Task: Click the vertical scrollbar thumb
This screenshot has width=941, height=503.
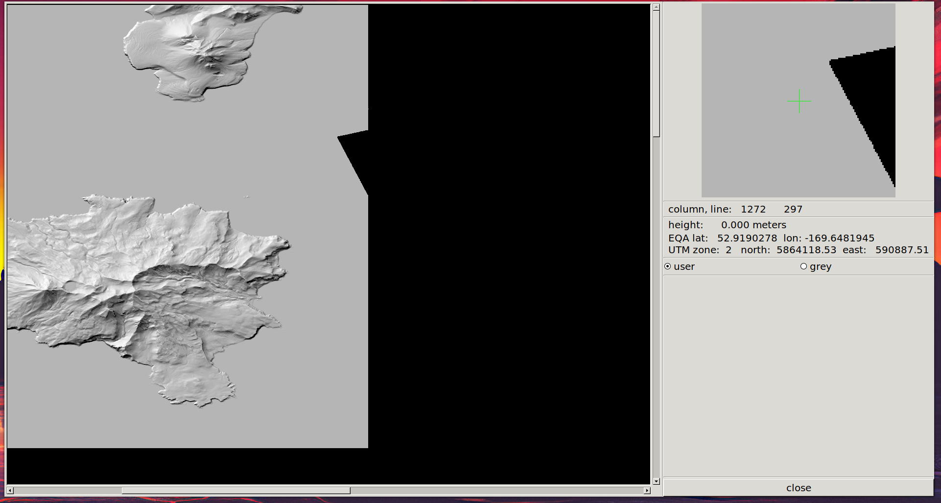Action: [656, 73]
